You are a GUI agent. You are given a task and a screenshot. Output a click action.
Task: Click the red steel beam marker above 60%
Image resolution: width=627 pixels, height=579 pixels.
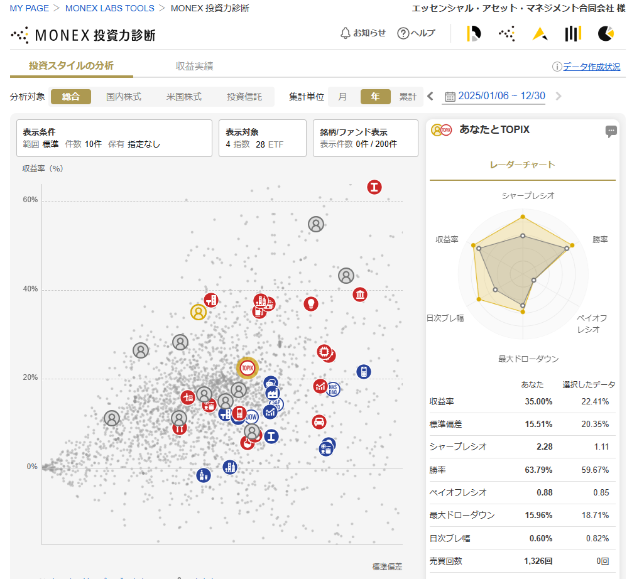point(374,187)
